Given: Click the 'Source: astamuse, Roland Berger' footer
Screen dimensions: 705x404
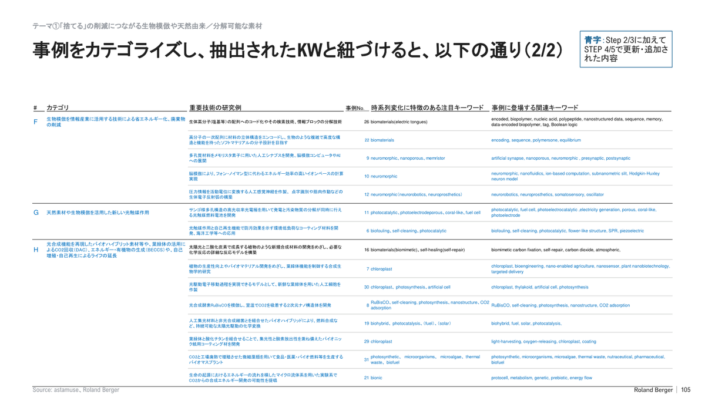Looking at the screenshot, I should click(x=76, y=390).
